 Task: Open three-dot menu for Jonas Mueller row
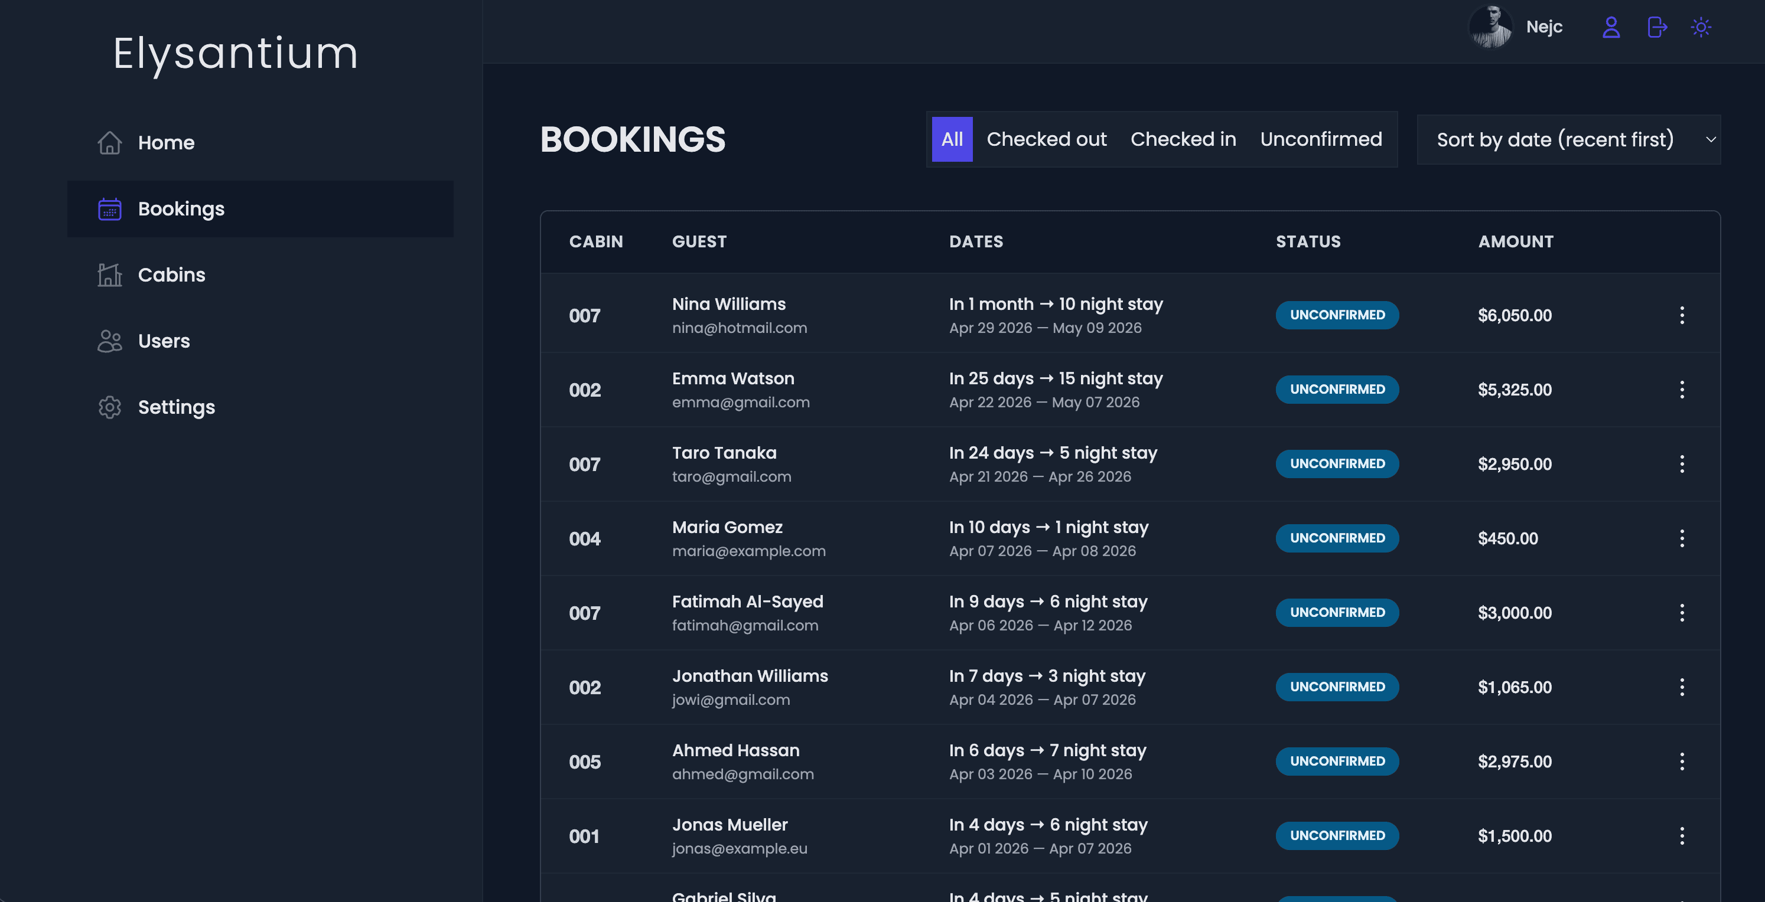1681,835
